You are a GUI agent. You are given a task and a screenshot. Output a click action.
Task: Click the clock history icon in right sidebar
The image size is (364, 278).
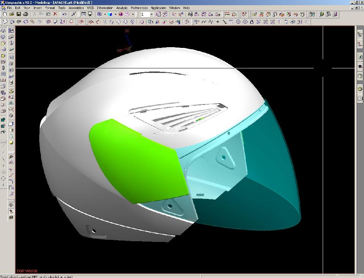360,89
